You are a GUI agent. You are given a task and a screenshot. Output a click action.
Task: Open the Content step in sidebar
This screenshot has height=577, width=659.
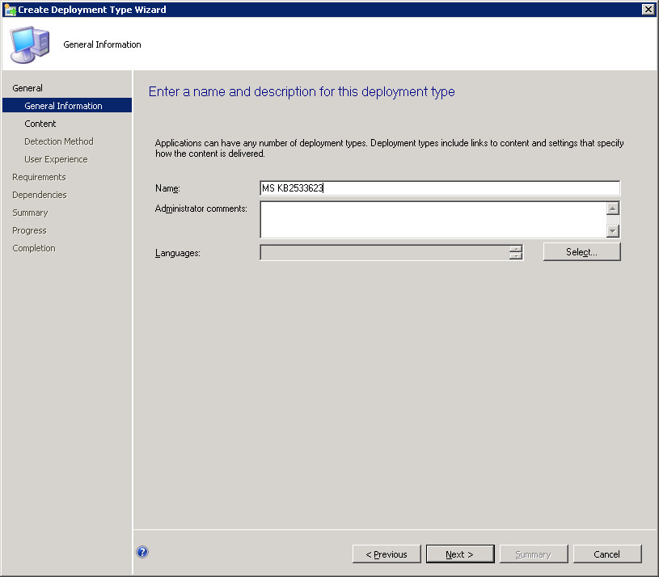point(40,124)
